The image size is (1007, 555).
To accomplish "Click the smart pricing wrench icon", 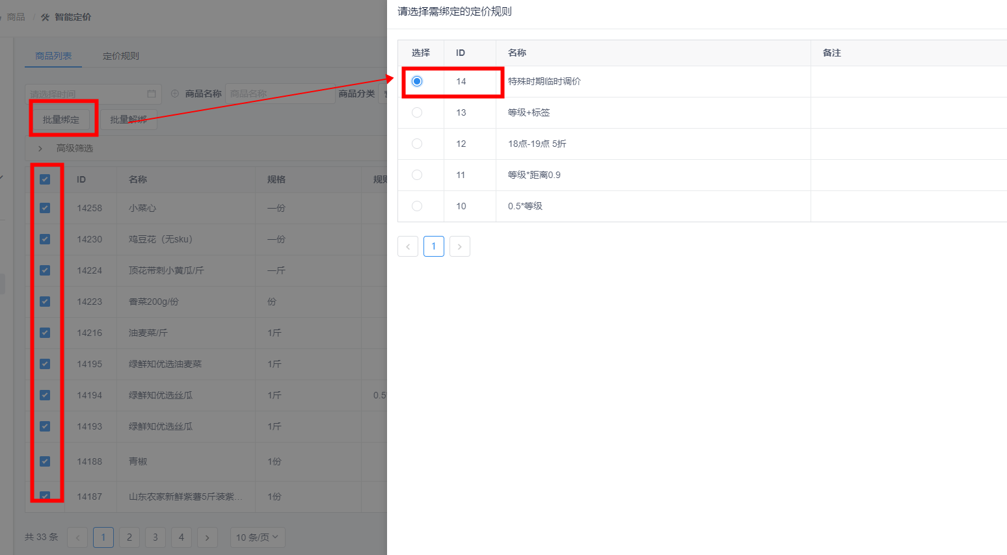I will (45, 18).
